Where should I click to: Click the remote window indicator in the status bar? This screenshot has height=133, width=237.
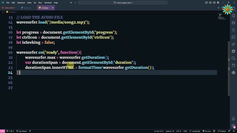3,131
